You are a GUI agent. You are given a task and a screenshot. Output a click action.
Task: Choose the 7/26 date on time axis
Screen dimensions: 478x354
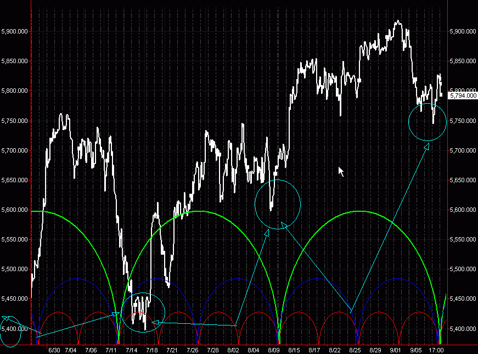click(x=193, y=350)
